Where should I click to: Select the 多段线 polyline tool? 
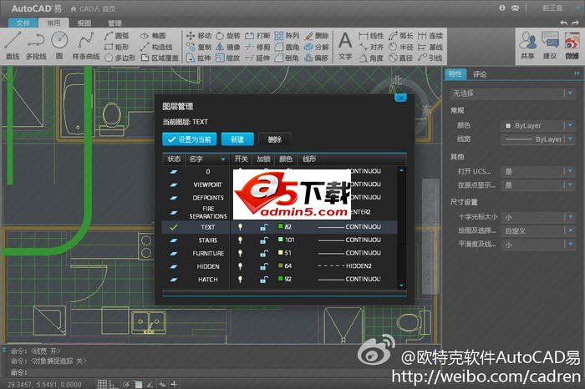pyautogui.click(x=36, y=45)
